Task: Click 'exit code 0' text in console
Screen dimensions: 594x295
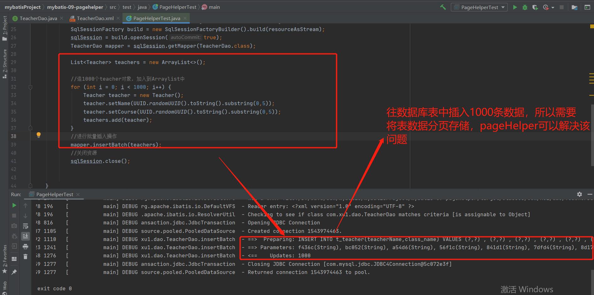Action: 55,288
